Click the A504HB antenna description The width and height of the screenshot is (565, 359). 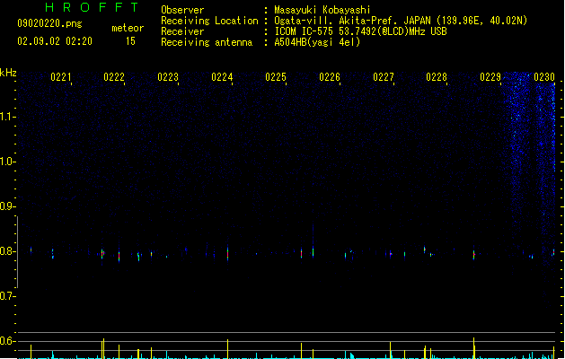click(x=317, y=42)
